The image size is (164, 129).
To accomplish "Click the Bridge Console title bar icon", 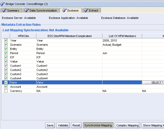I will pyautogui.click(x=3, y=4).
